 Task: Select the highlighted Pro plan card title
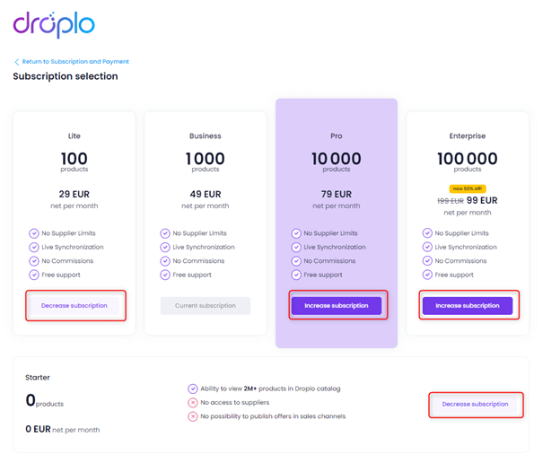pyautogui.click(x=337, y=135)
